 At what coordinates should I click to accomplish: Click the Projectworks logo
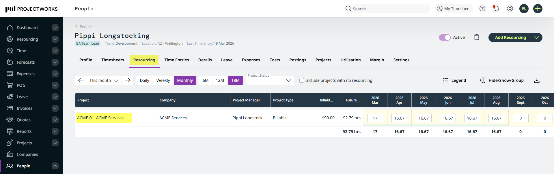(31, 9)
